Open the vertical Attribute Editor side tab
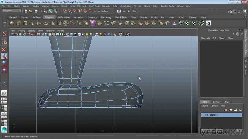The image size is (248, 139). [x=246, y=67]
